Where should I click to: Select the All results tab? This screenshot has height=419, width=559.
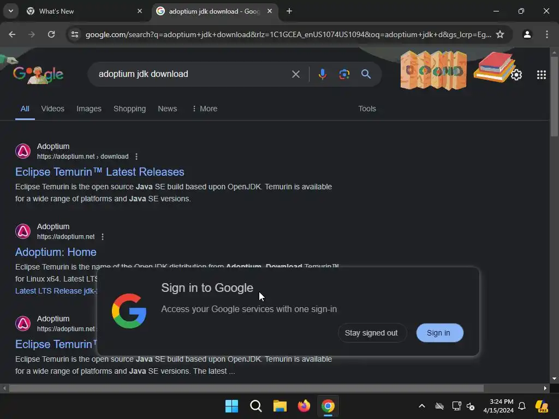point(25,109)
